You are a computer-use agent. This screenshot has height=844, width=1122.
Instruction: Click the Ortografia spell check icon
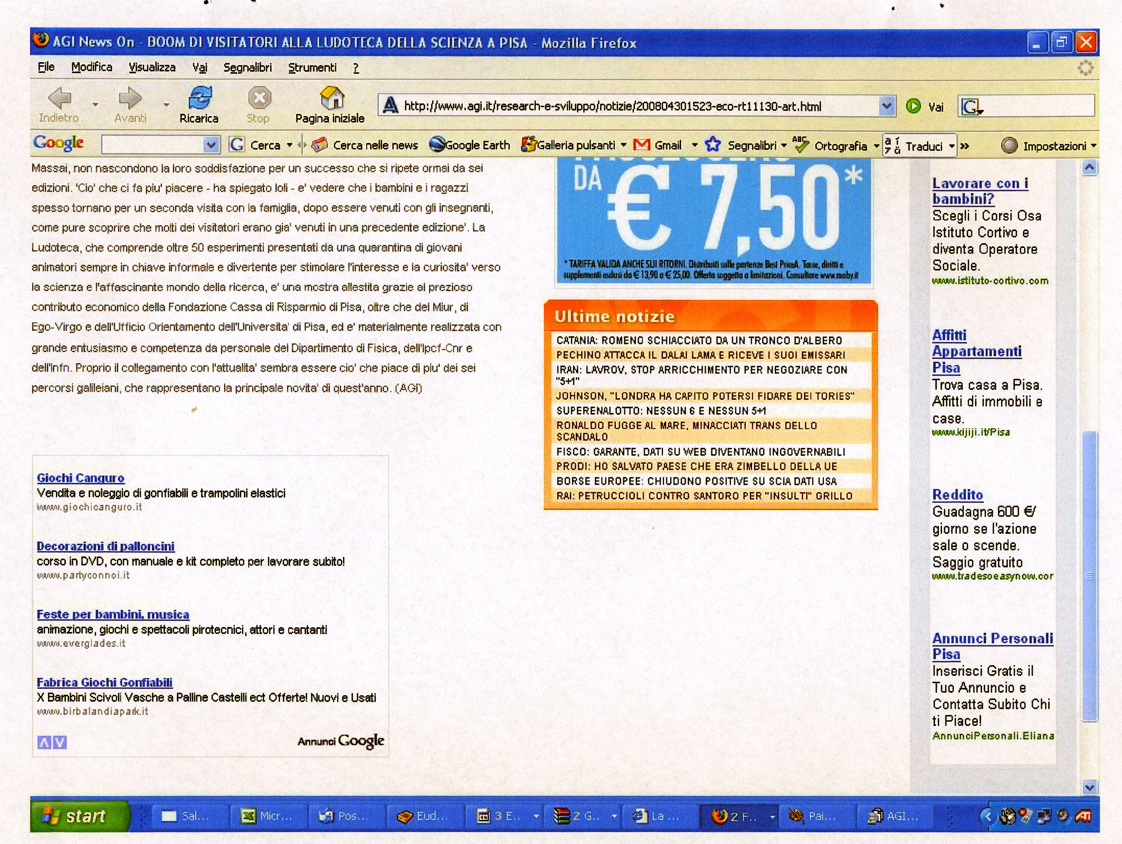[x=801, y=145]
